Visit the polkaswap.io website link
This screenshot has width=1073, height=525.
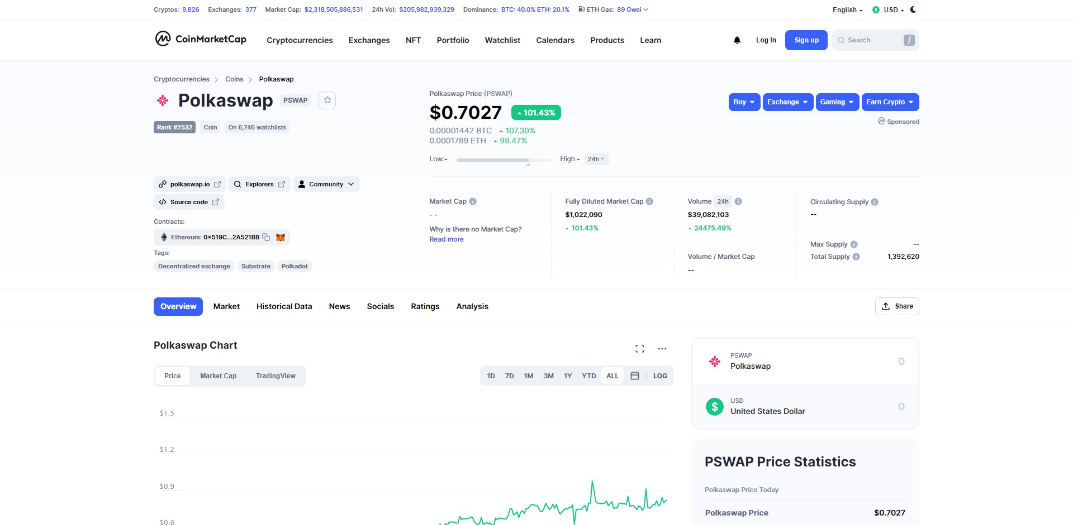(x=189, y=184)
